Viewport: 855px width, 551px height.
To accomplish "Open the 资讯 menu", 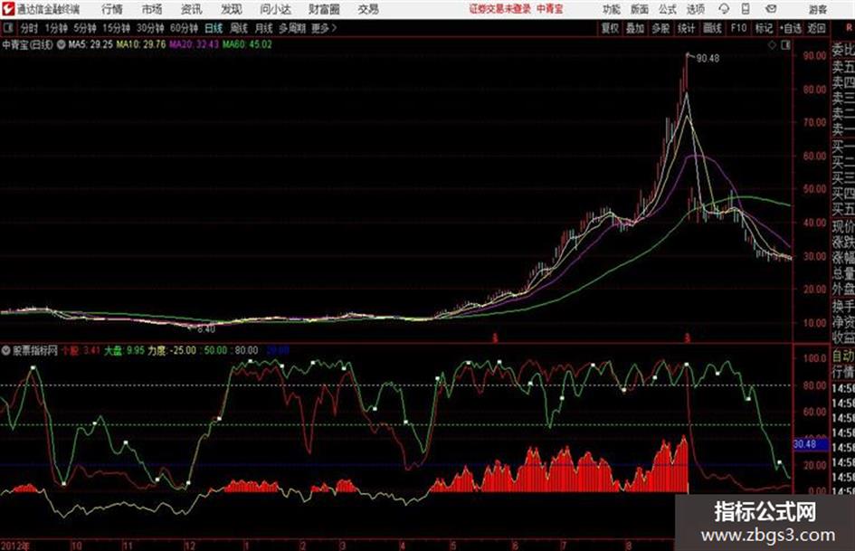I will coord(192,9).
